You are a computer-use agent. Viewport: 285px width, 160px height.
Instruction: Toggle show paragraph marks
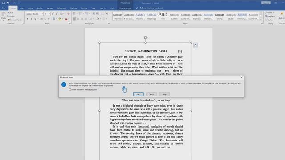point(107,14)
